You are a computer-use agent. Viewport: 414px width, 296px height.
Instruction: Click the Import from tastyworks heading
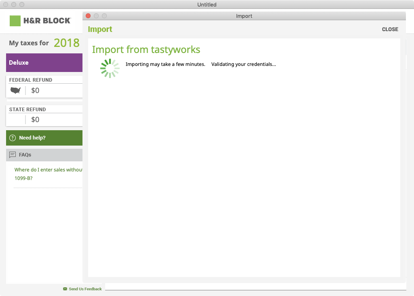[x=146, y=50]
